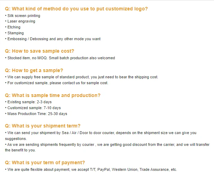
Task: Click the "What is your shipment term?" heading
Action: pos(43,126)
